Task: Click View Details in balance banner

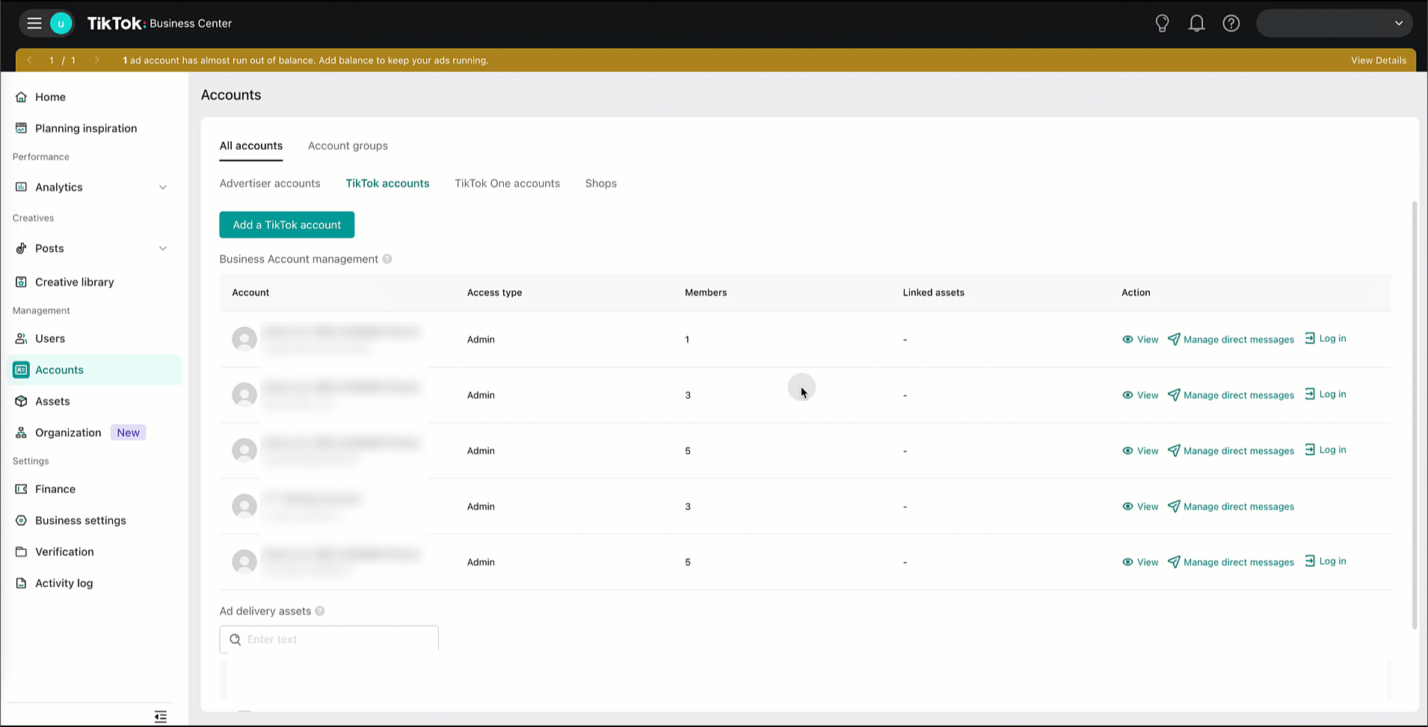Action: click(1379, 61)
